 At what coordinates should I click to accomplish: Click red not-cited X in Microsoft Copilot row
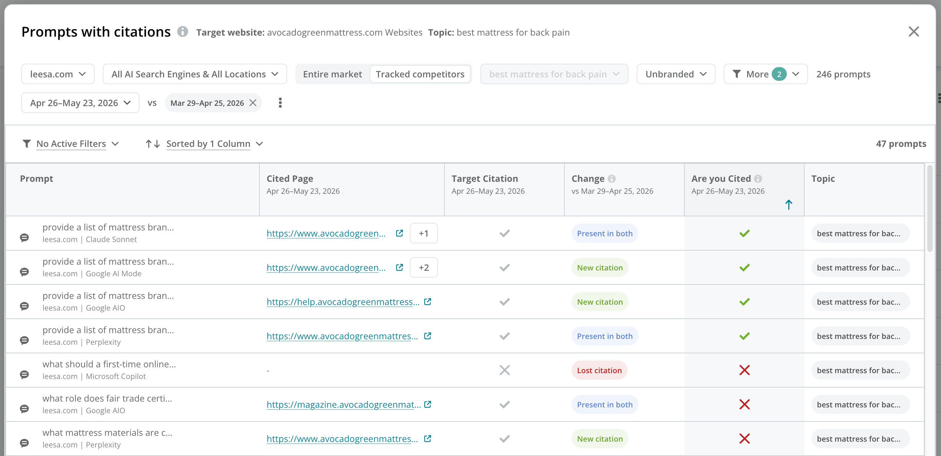click(x=744, y=370)
